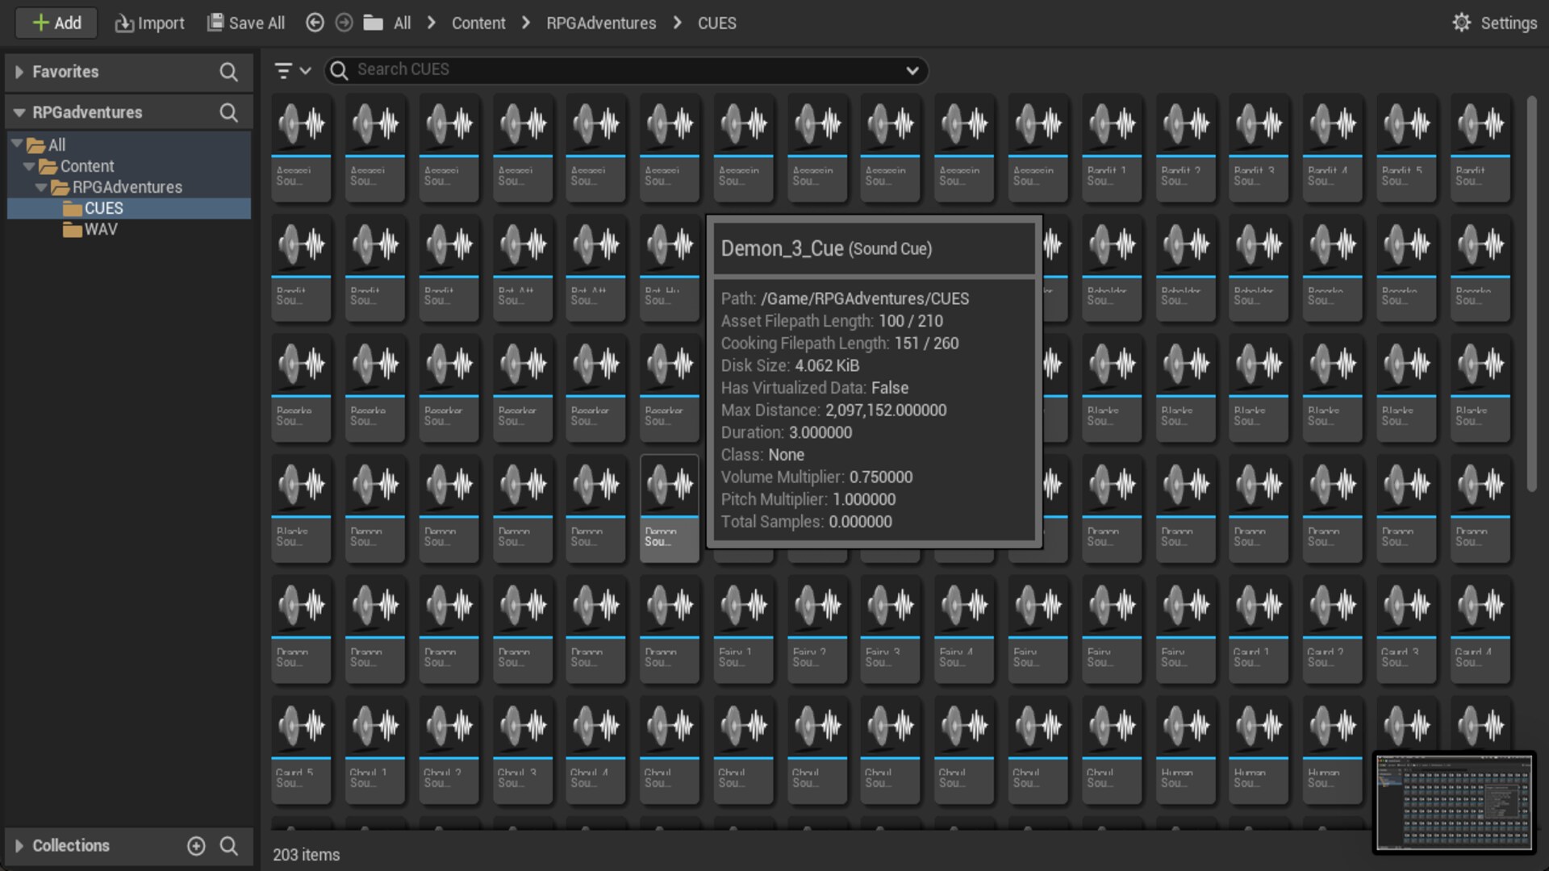
Task: Expand the search history dropdown arrow
Action: click(x=912, y=71)
